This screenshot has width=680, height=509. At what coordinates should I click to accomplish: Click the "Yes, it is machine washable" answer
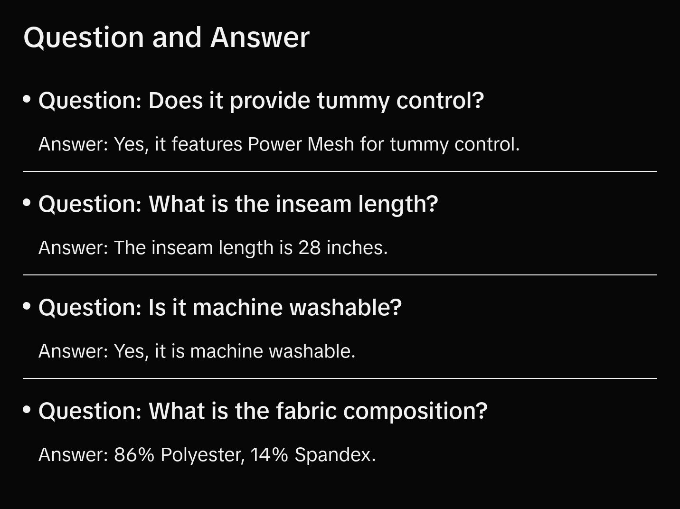point(197,351)
